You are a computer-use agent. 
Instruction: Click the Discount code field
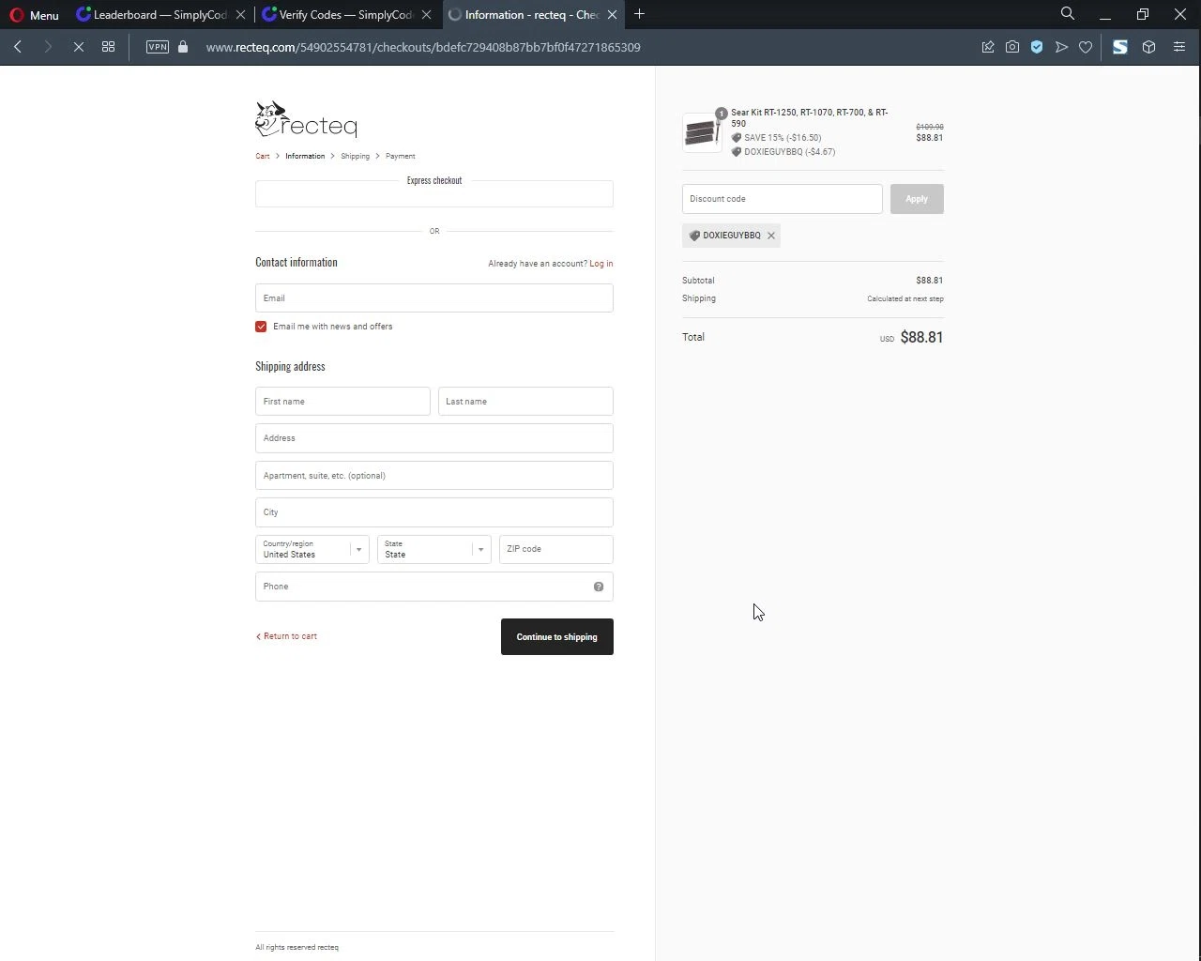pyautogui.click(x=783, y=199)
